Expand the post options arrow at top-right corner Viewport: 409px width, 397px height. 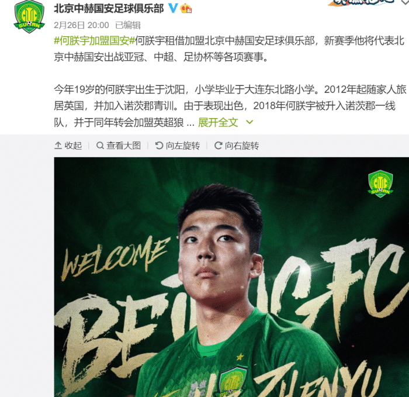tap(405, 2)
